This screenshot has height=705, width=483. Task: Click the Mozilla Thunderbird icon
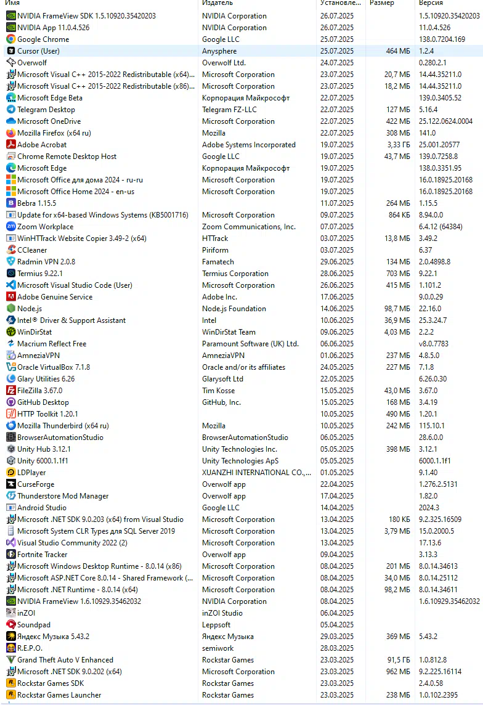coord(11,425)
